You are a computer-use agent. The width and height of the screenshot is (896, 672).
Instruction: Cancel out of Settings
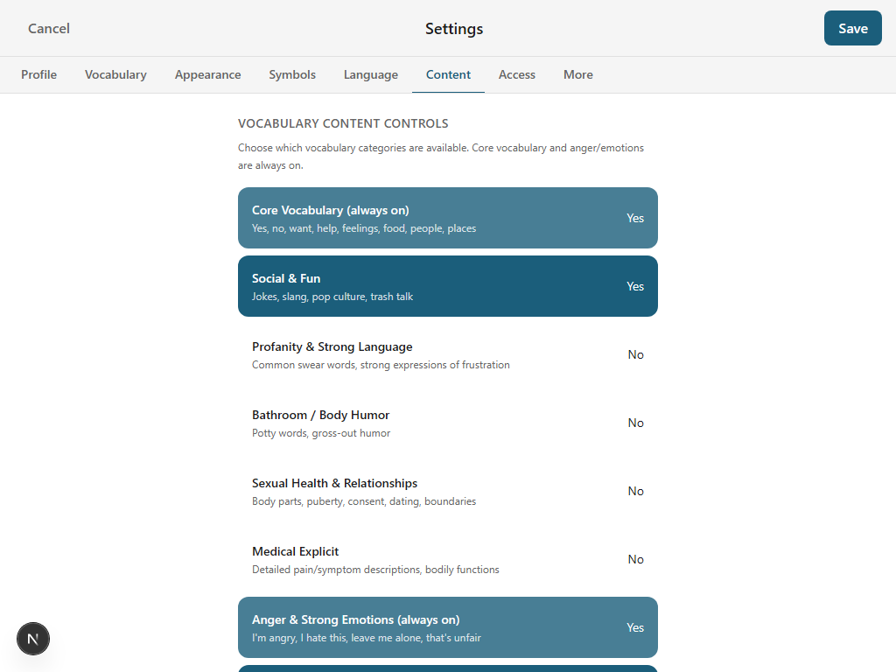point(48,28)
